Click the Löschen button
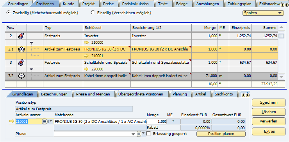Screen dimensions: 289x142 click(269, 112)
